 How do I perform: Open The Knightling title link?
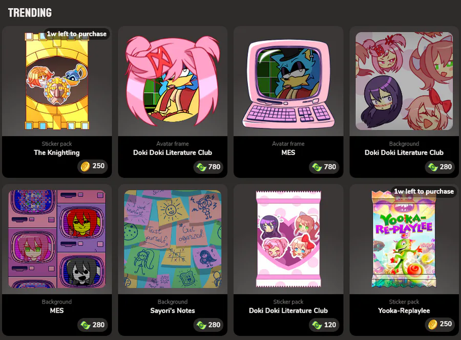(57, 152)
